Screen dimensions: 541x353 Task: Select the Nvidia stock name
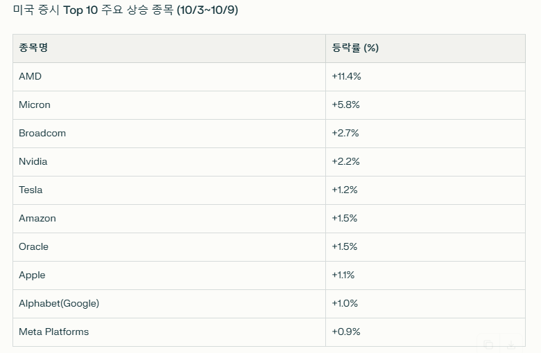click(x=33, y=162)
